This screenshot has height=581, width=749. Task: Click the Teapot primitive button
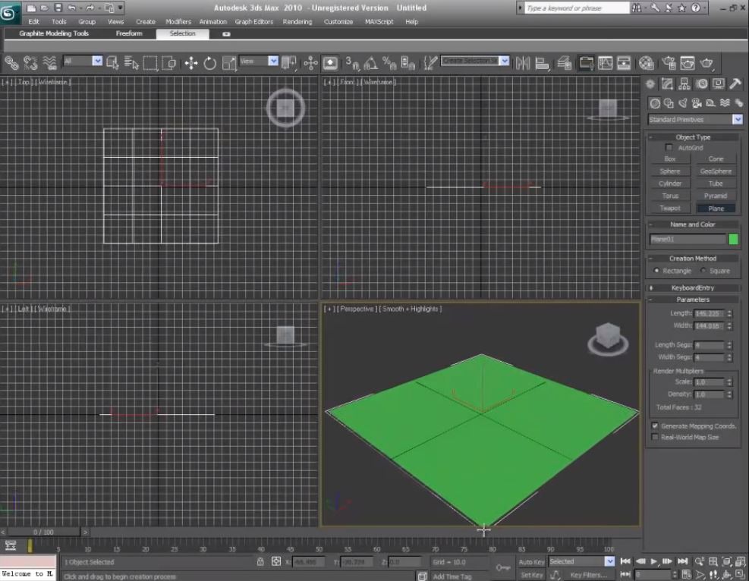coord(670,208)
